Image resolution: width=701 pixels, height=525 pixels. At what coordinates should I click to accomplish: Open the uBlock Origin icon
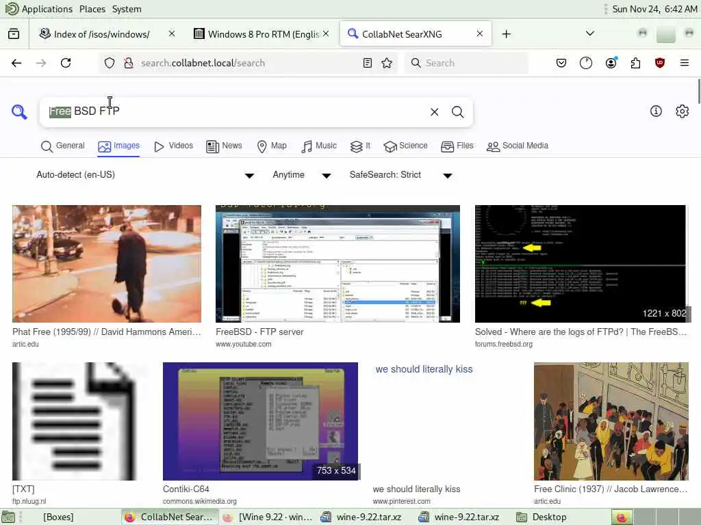pos(660,63)
